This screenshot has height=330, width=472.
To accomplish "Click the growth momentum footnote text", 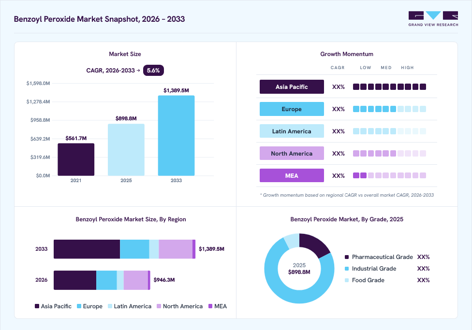I will point(347,195).
